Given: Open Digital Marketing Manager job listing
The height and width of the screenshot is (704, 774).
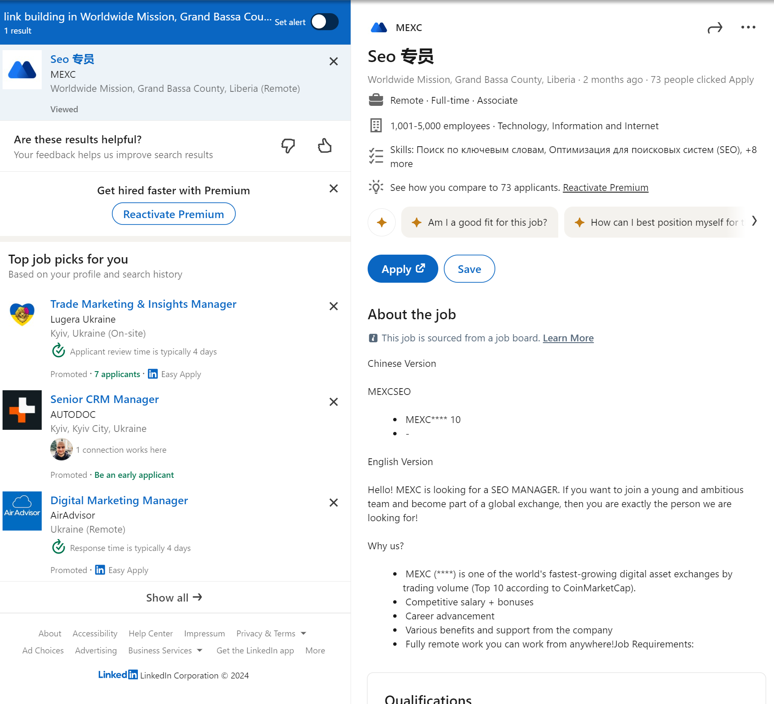Looking at the screenshot, I should click(x=119, y=500).
